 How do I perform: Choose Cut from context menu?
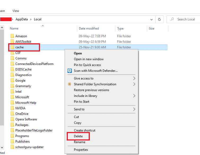76,117
